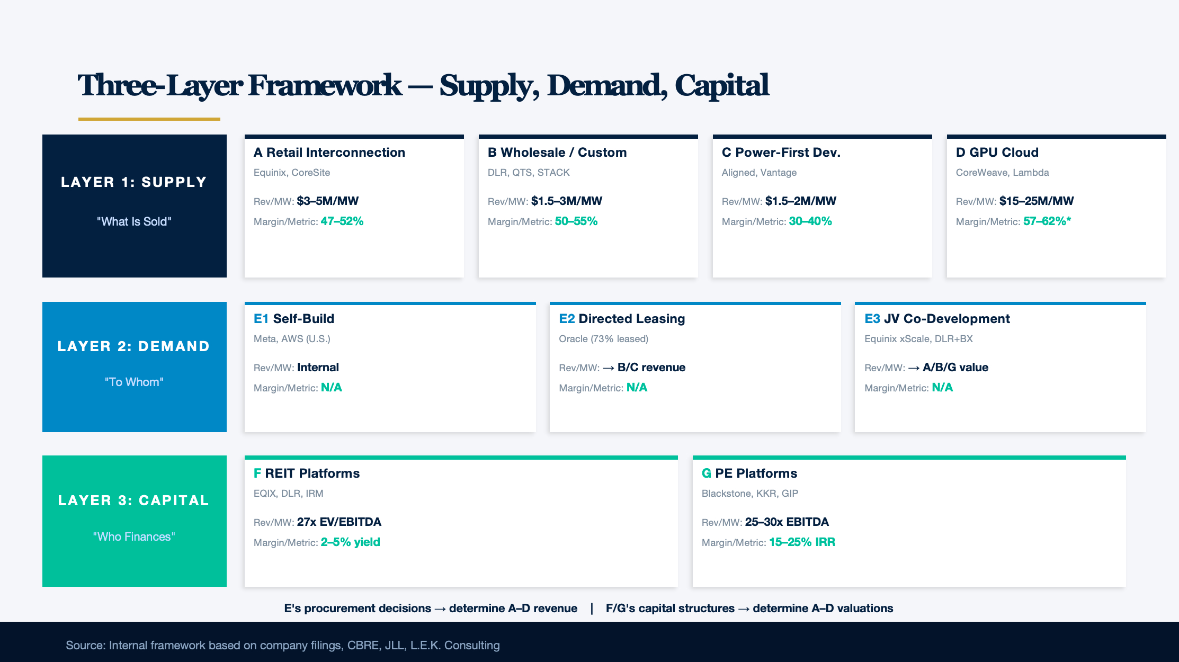Select the 15–25% IRR metric text
This screenshot has width=1179, height=662.
802,542
